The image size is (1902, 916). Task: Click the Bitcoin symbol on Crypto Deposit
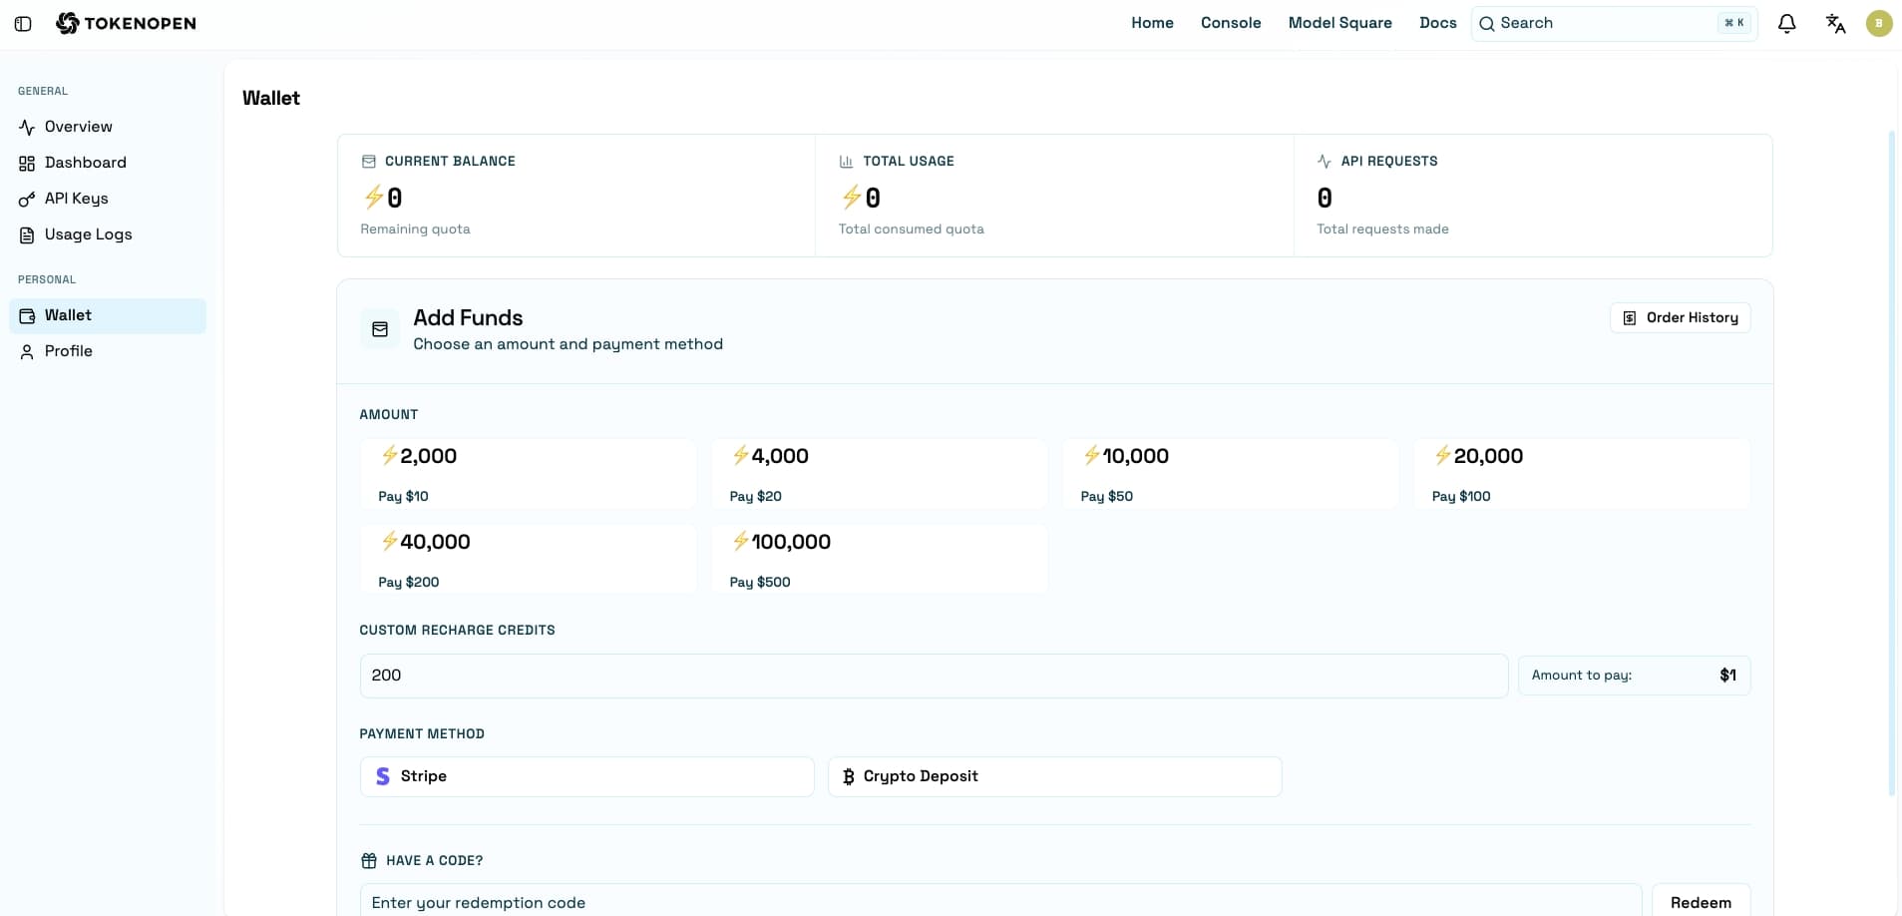coord(849,776)
